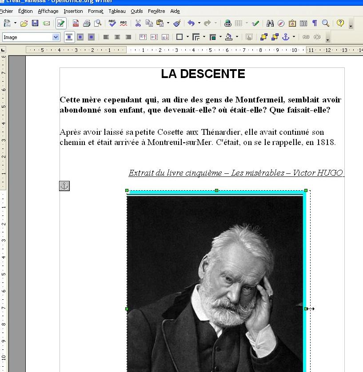Save the document with the floppy icon
This screenshot has height=372, width=363.
pos(35,23)
